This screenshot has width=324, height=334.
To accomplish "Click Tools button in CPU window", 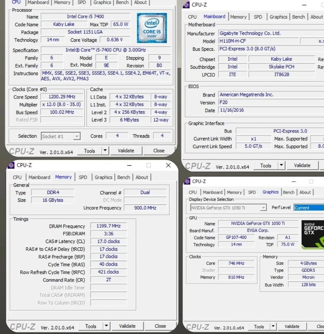I will click(x=90, y=151).
